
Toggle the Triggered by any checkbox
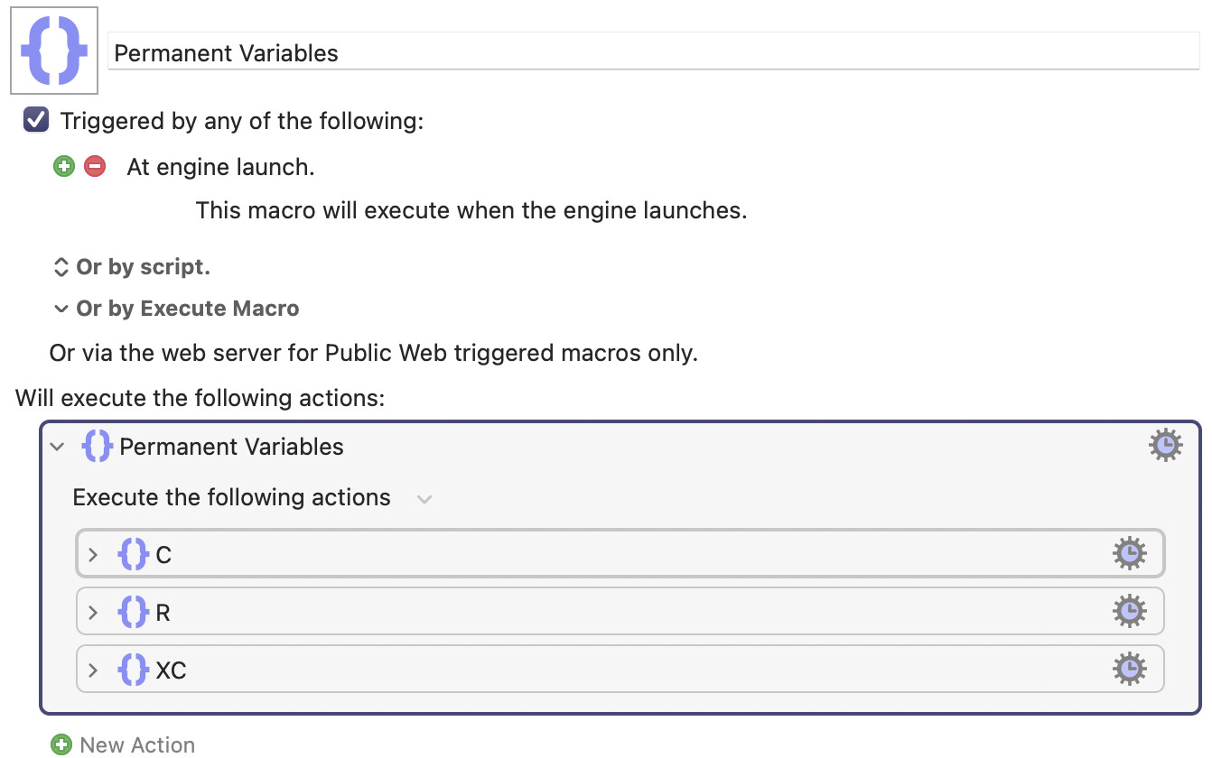tap(36, 120)
